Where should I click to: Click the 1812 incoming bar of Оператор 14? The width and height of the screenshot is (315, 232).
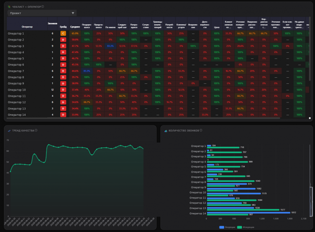tap(248, 213)
